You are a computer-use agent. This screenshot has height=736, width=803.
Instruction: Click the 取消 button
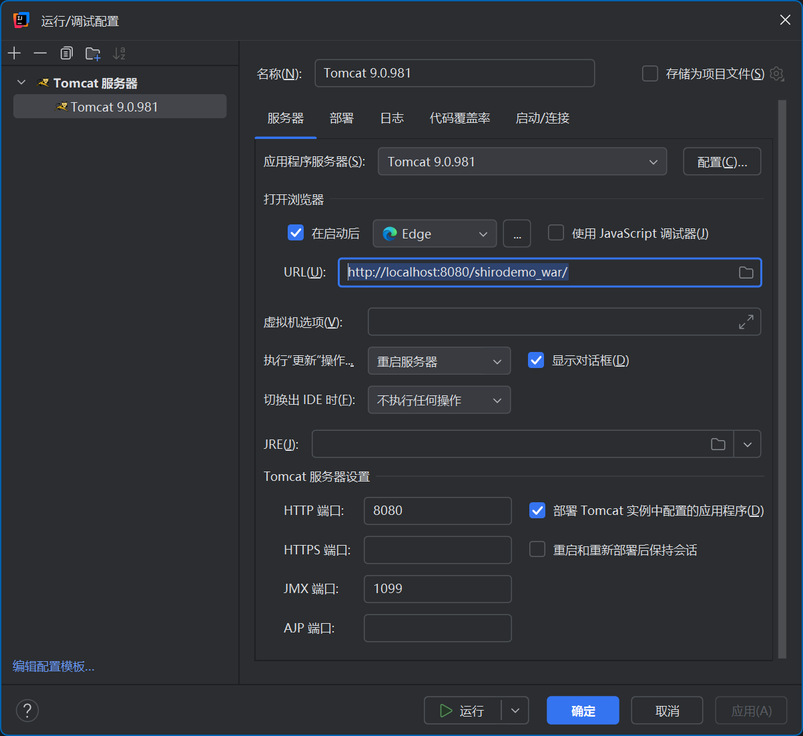pyautogui.click(x=667, y=711)
